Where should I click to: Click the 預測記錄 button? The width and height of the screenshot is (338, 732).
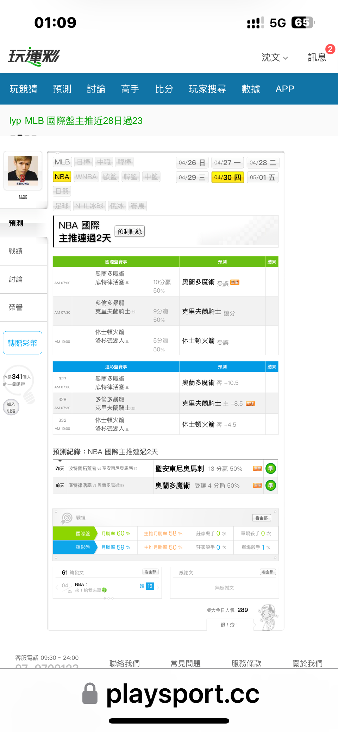[130, 231]
